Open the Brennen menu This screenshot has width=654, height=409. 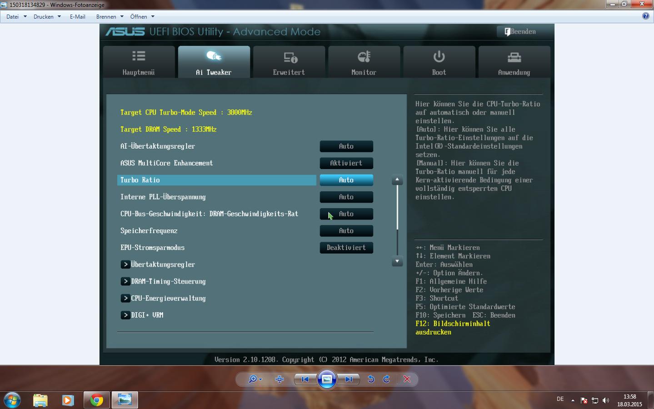click(x=110, y=16)
